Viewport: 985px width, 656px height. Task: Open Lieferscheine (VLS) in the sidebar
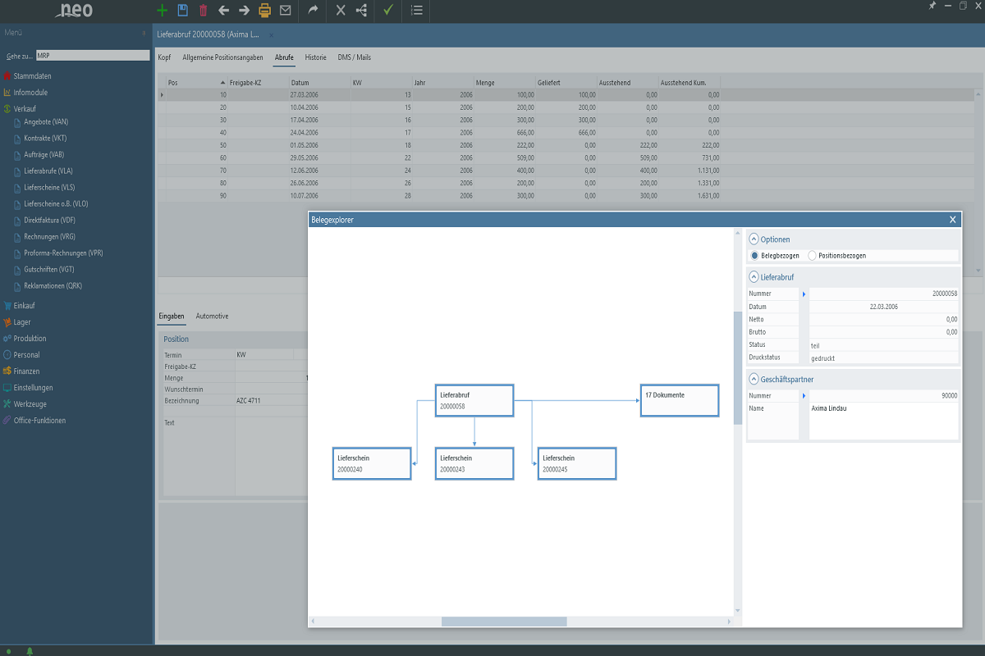49,188
